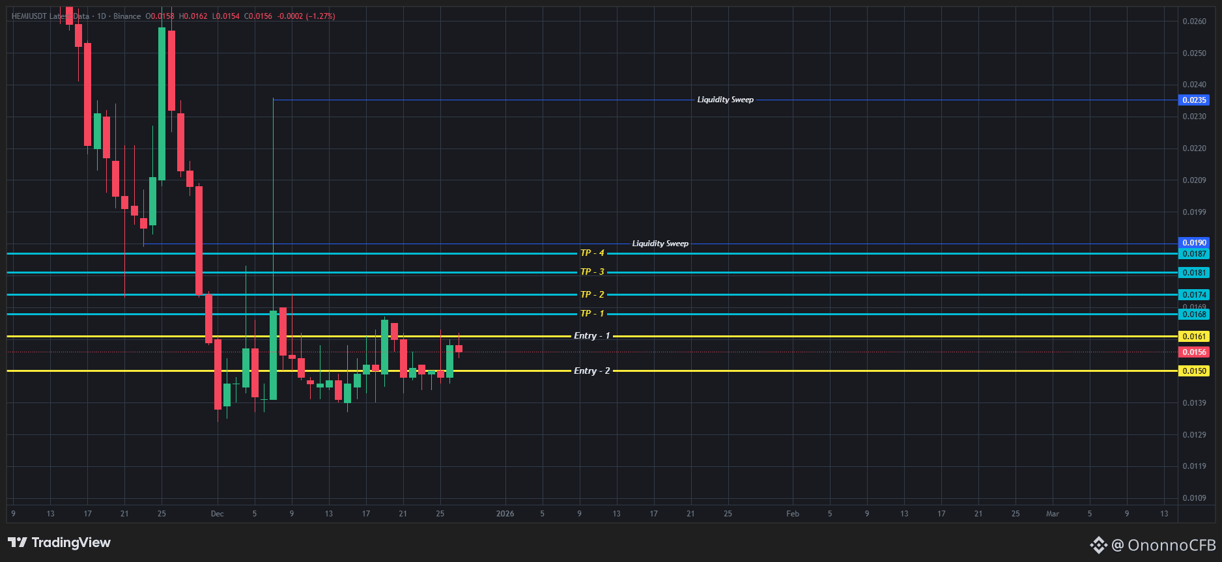Click the Binance diamond icon beside @OnonnoCFB
This screenshot has height=562, width=1222.
pyautogui.click(x=1099, y=545)
